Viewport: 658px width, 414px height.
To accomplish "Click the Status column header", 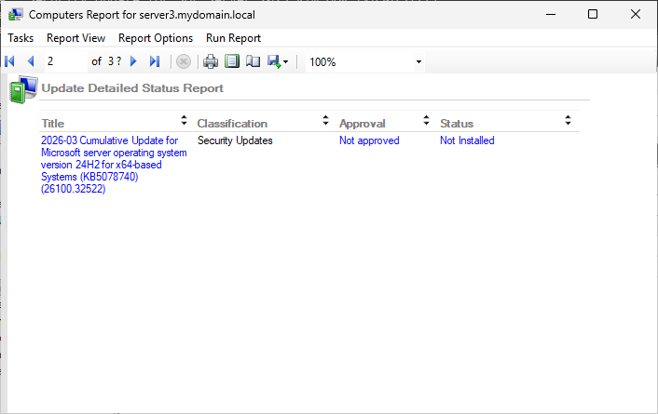I will point(457,124).
